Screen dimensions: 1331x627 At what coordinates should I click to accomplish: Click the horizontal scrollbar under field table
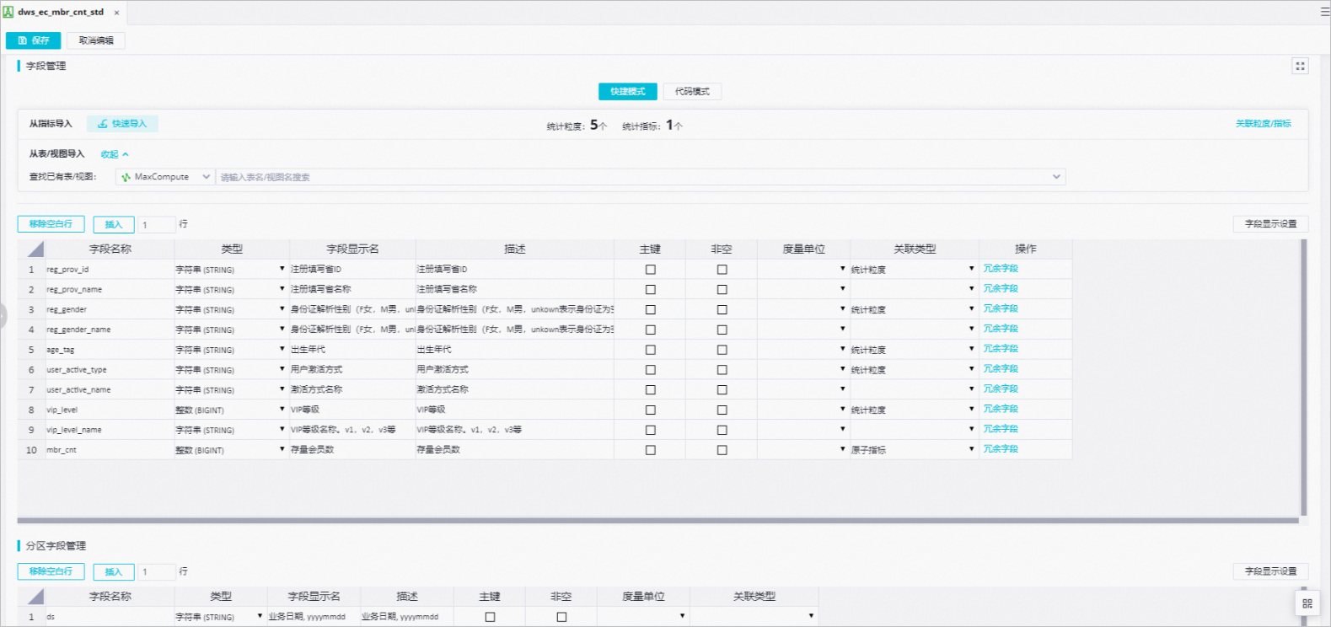(657, 521)
